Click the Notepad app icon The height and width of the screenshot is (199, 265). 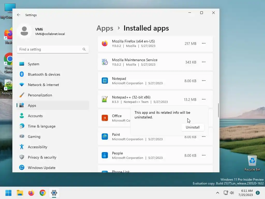pyautogui.click(x=105, y=81)
